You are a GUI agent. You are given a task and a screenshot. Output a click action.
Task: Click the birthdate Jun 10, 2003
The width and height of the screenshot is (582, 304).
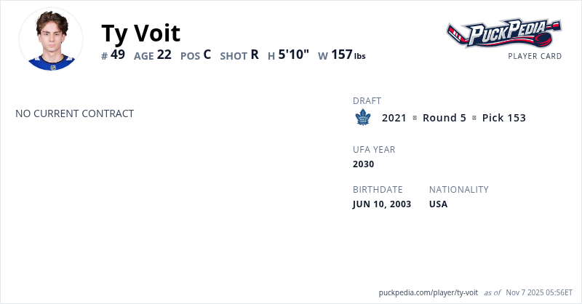(382, 204)
